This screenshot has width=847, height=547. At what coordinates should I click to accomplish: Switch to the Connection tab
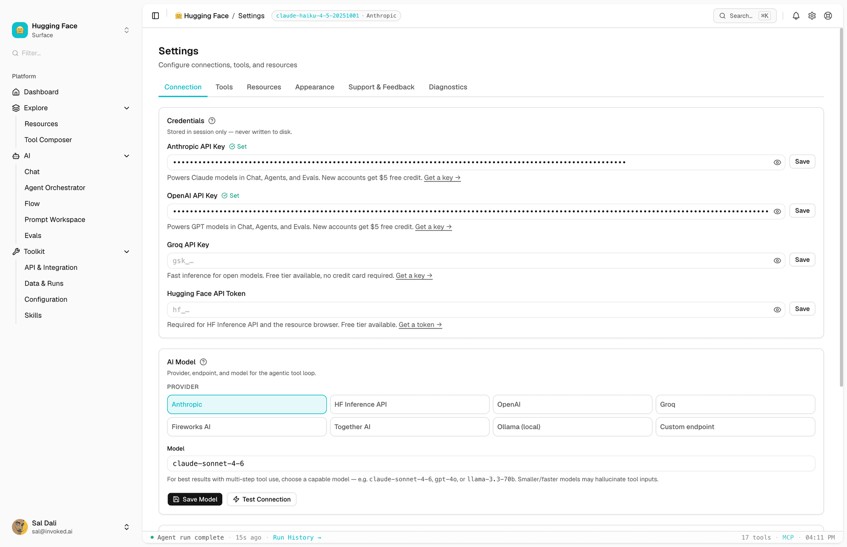183,87
